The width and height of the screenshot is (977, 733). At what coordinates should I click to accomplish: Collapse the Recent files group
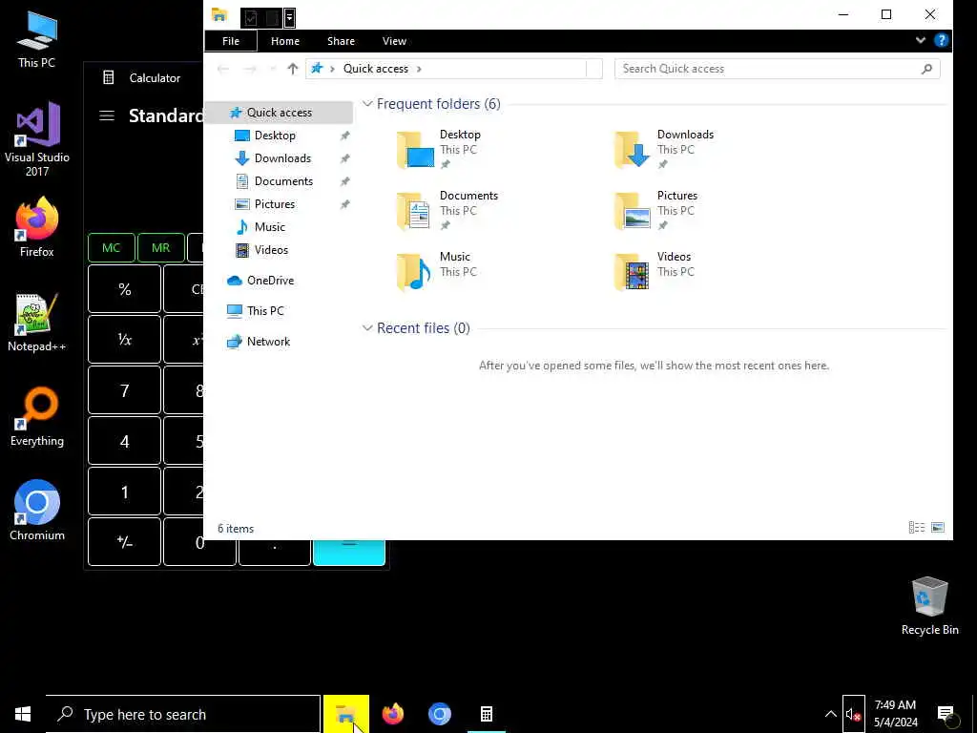coord(367,328)
